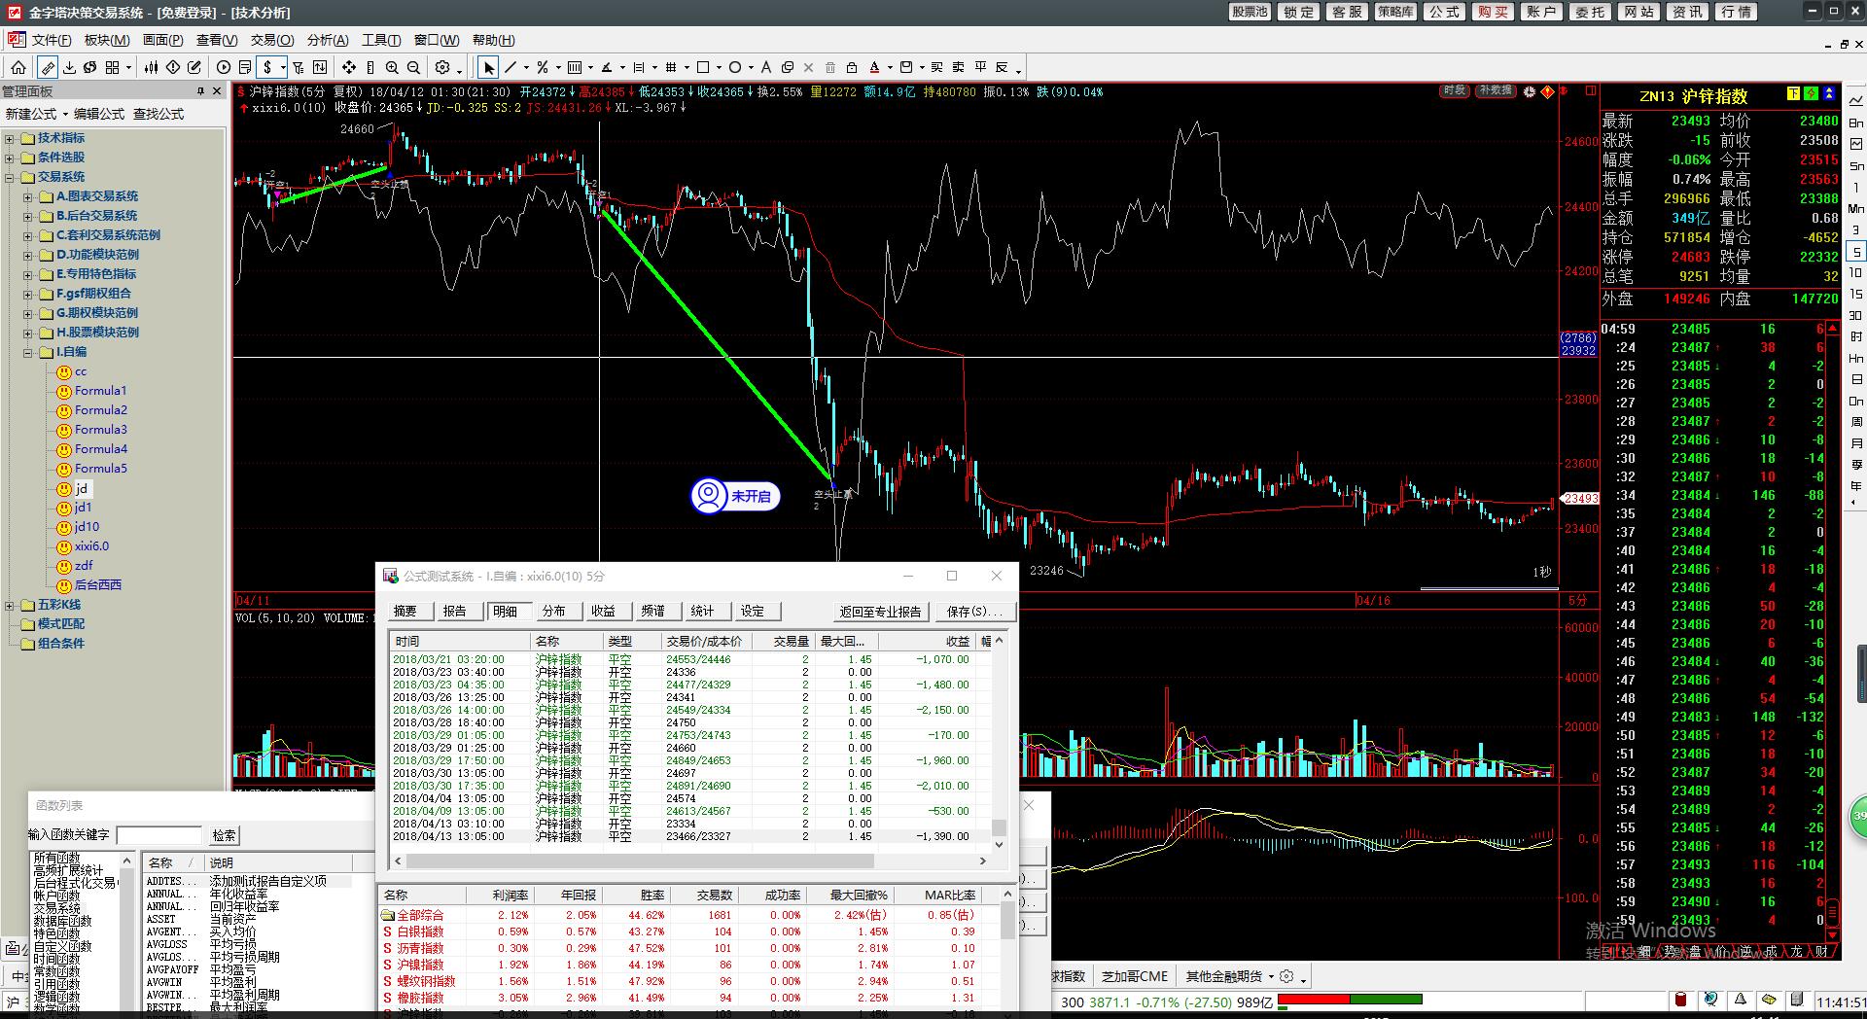Toggle the 补数据 button above chart

pyautogui.click(x=1496, y=91)
